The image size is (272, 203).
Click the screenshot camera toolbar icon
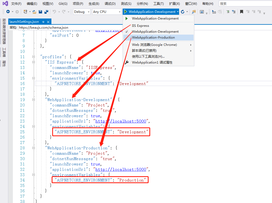202,12
